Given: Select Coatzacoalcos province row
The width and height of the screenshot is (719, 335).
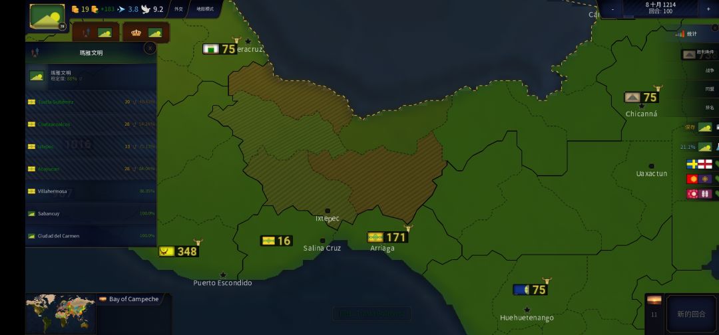Looking at the screenshot, I should 91,124.
